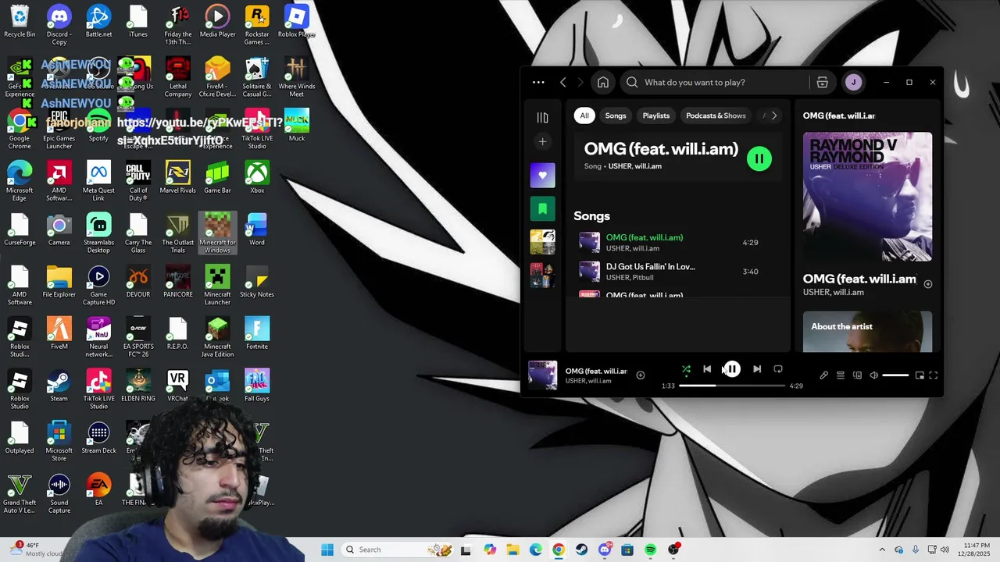Toggle shuffle in Spotify player bar

click(x=686, y=369)
